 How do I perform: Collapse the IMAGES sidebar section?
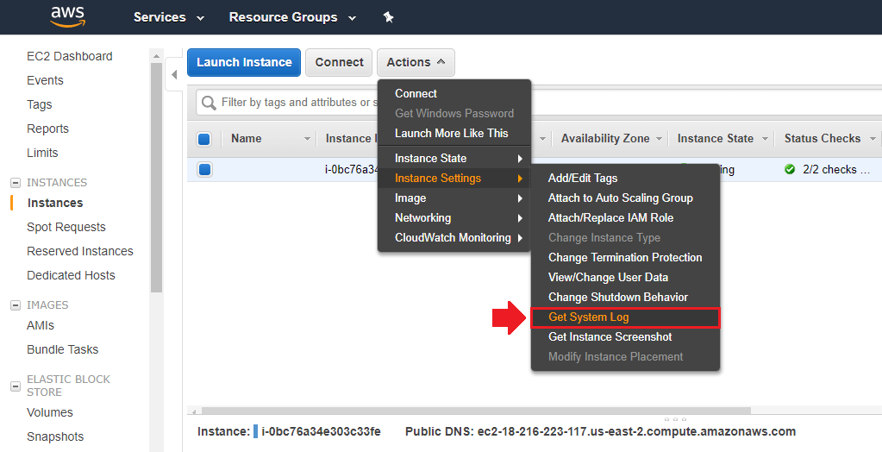pos(16,305)
